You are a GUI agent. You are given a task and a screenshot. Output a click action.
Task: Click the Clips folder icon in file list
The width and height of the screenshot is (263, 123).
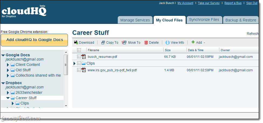[84, 63]
